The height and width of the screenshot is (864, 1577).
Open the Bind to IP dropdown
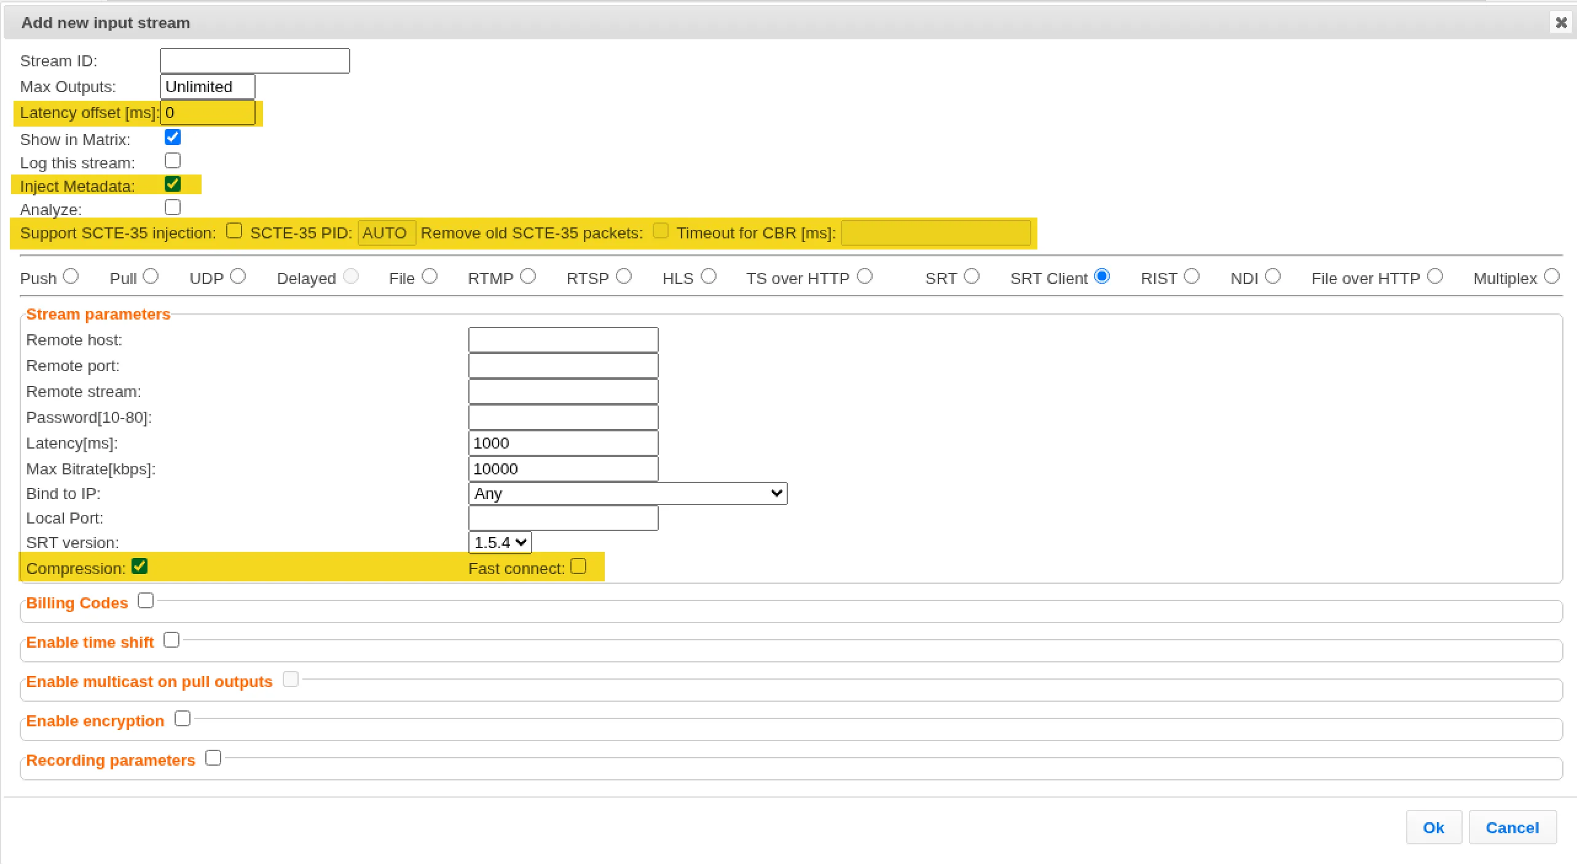[x=627, y=493]
